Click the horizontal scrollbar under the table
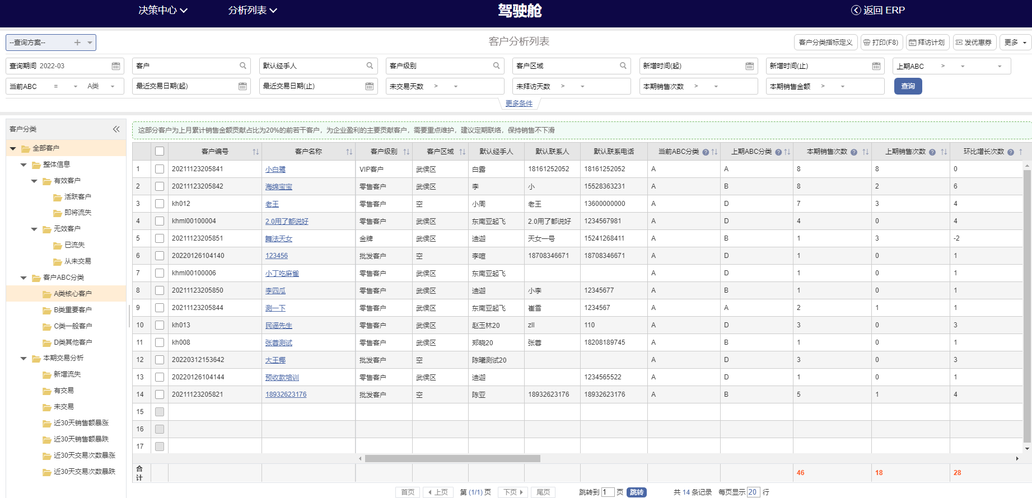The image size is (1032, 498). click(x=452, y=459)
